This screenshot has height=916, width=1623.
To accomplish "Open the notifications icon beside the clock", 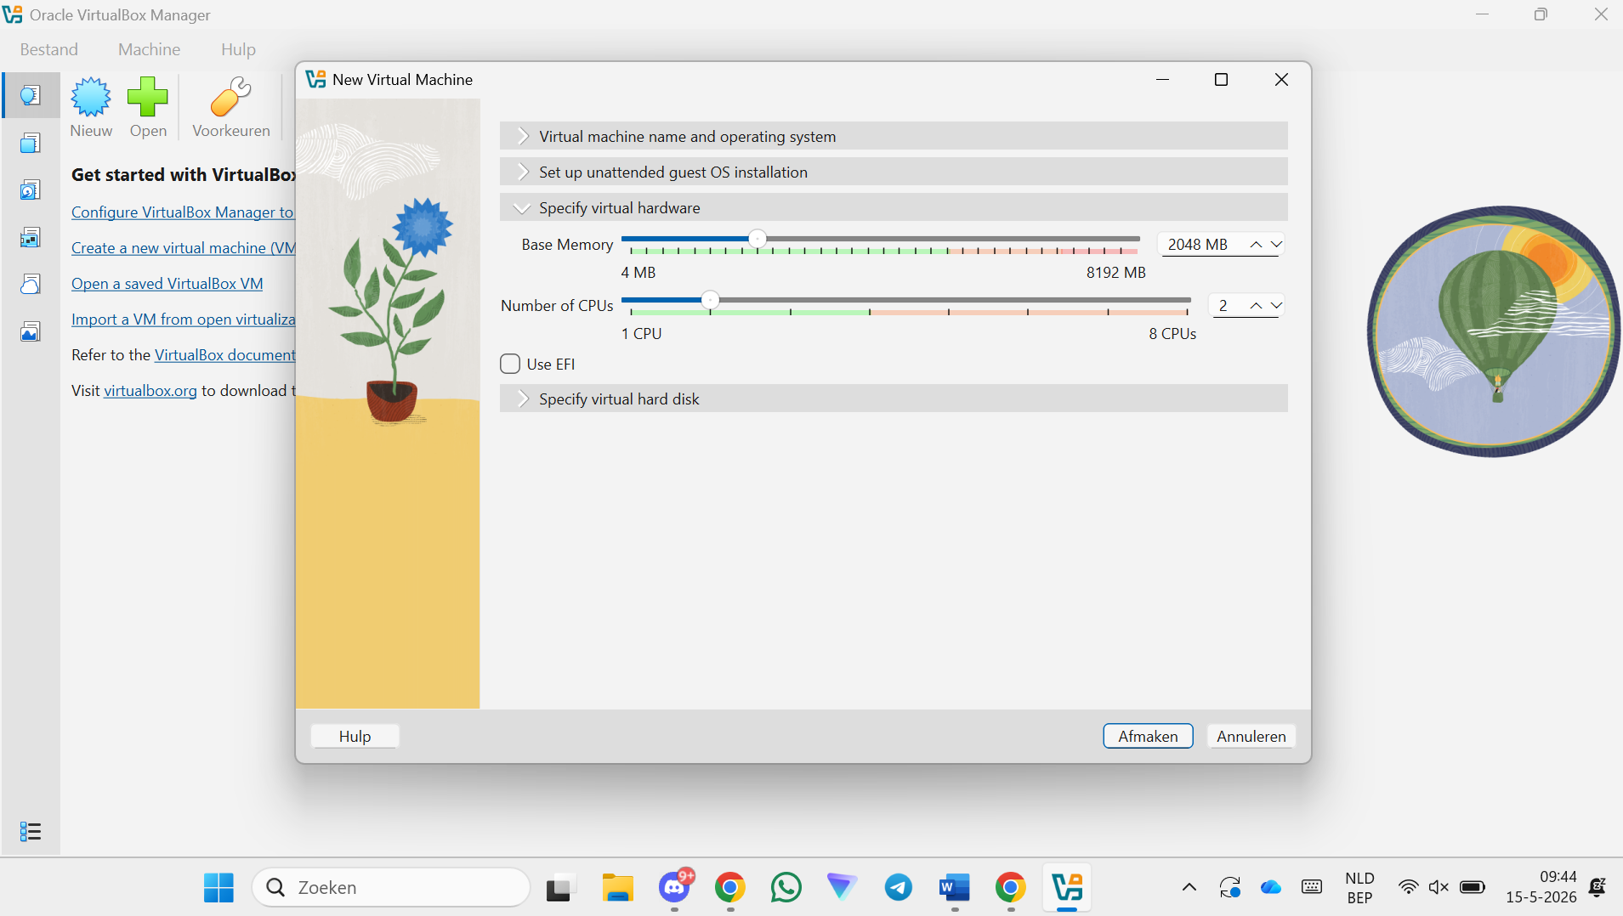I will [x=1597, y=887].
